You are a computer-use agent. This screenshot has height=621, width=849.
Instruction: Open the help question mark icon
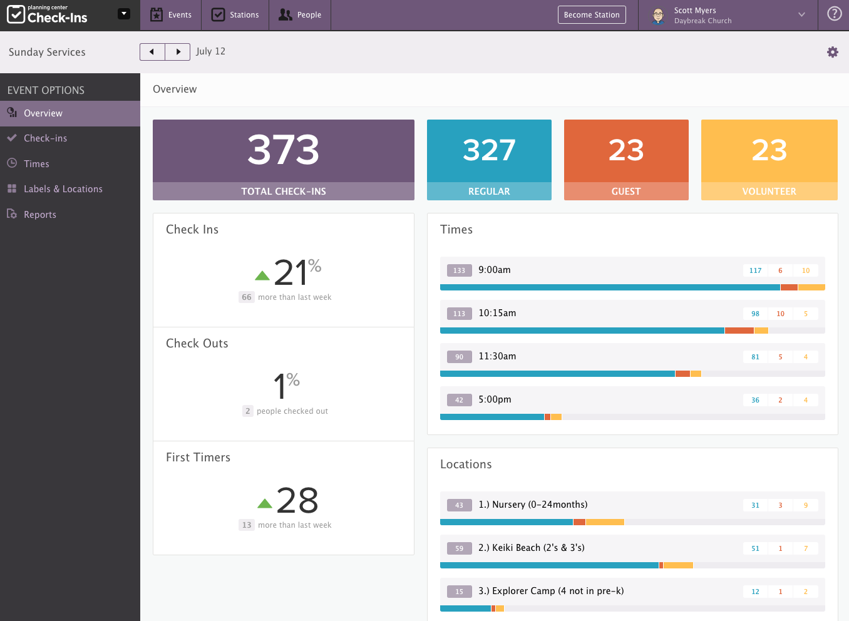[834, 14]
